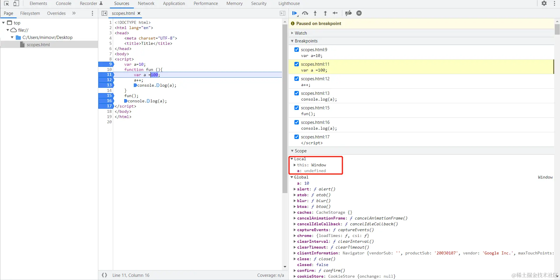This screenshot has width=560, height=280.
Task: Uncheck breakpoint scopes.html:17
Action: tap(296, 137)
